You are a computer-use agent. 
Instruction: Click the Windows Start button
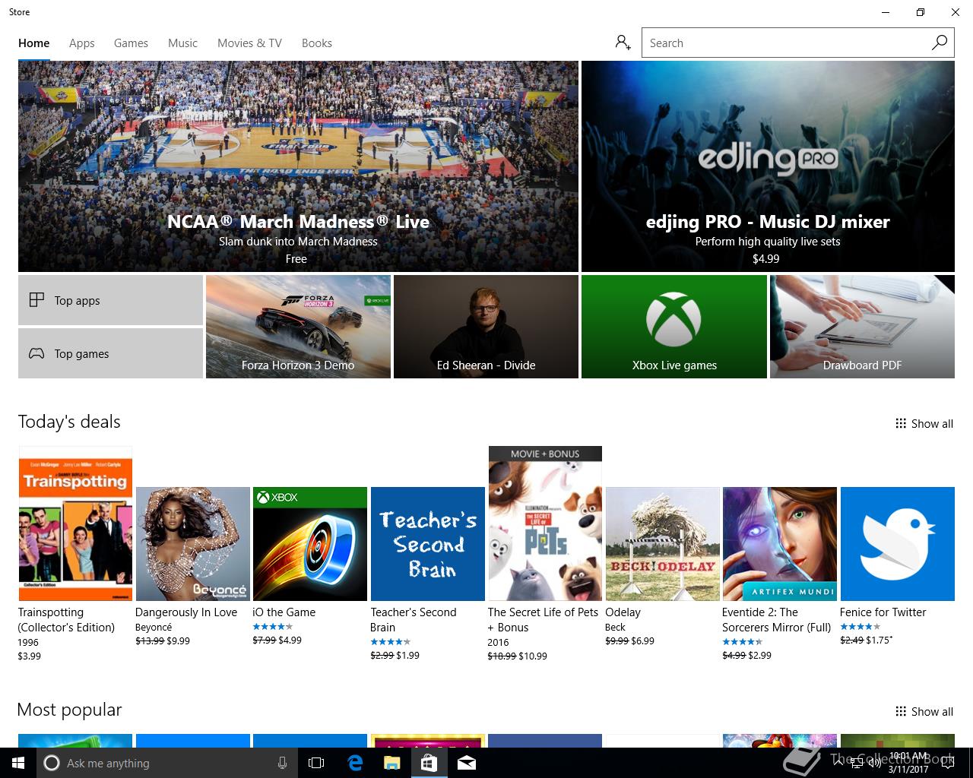[18, 763]
